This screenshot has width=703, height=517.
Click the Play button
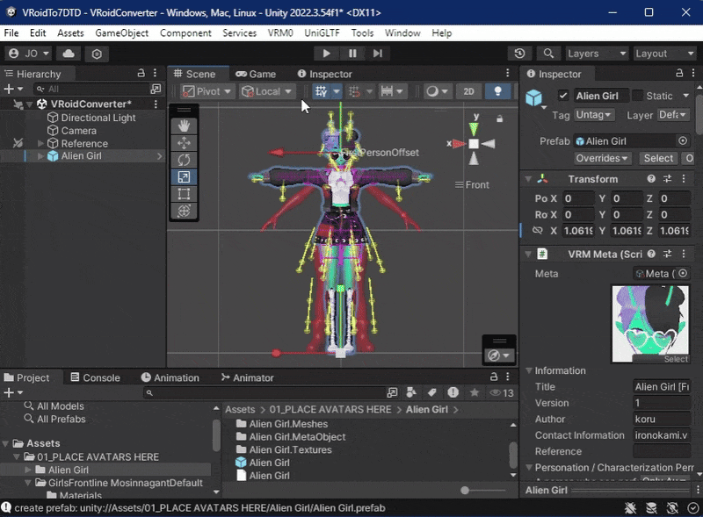point(326,54)
